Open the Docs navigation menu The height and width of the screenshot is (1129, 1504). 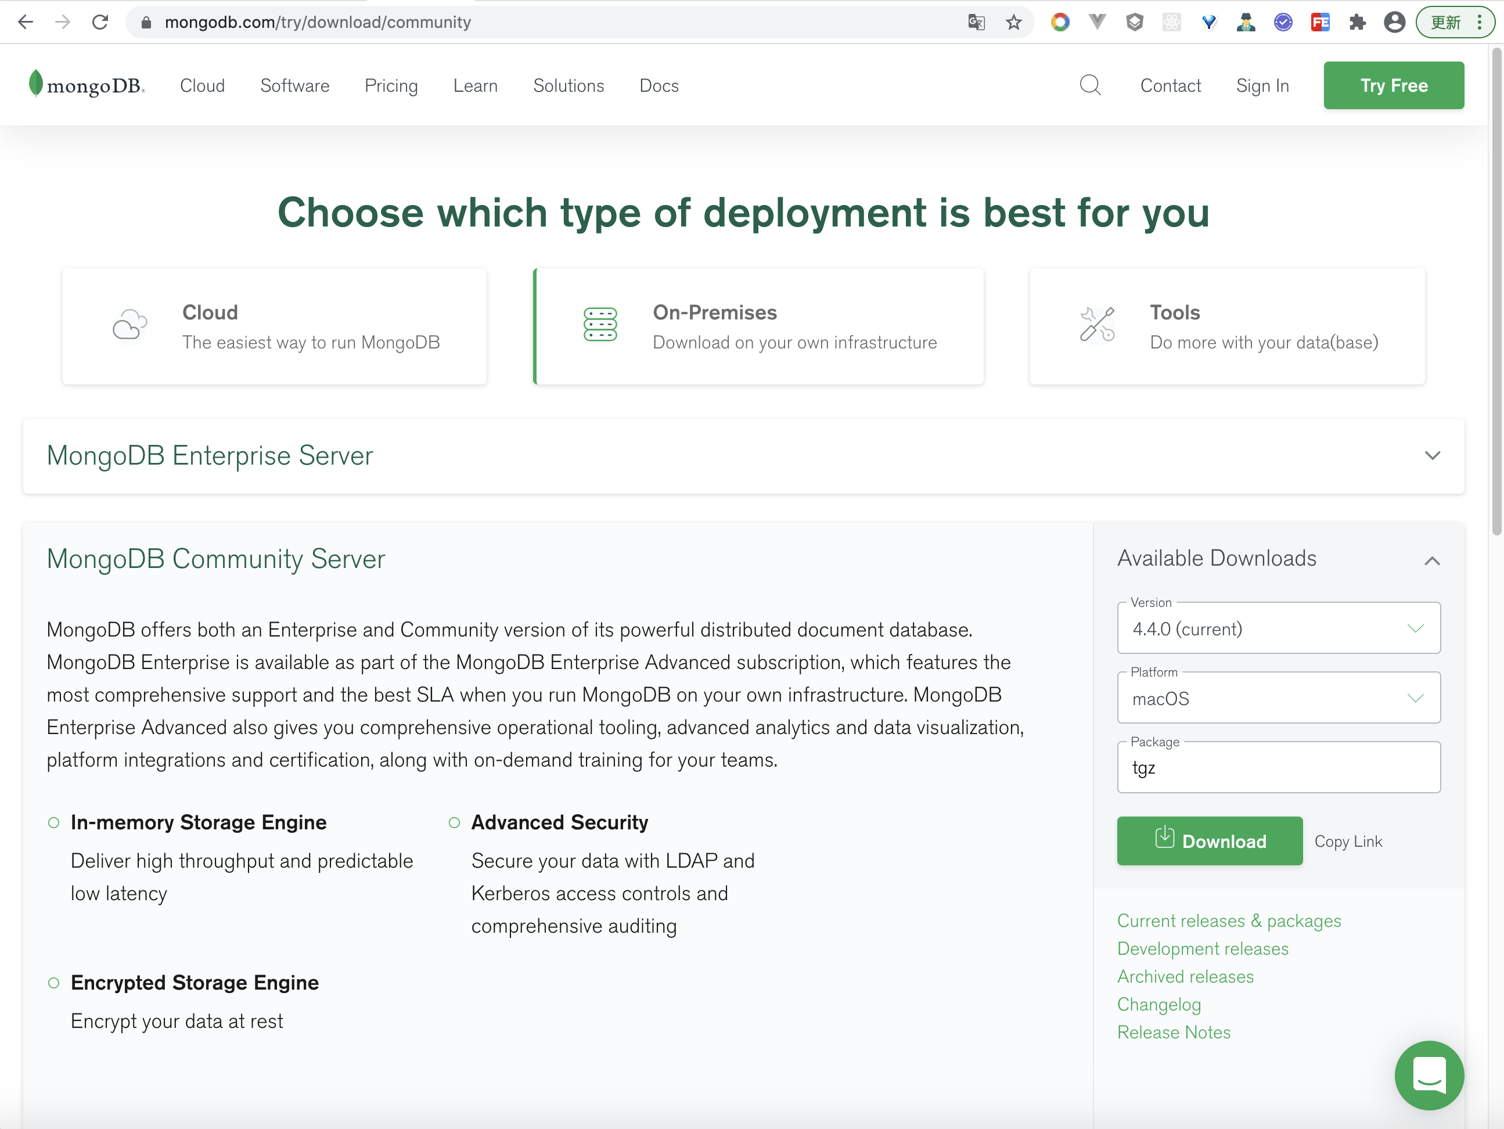[659, 86]
